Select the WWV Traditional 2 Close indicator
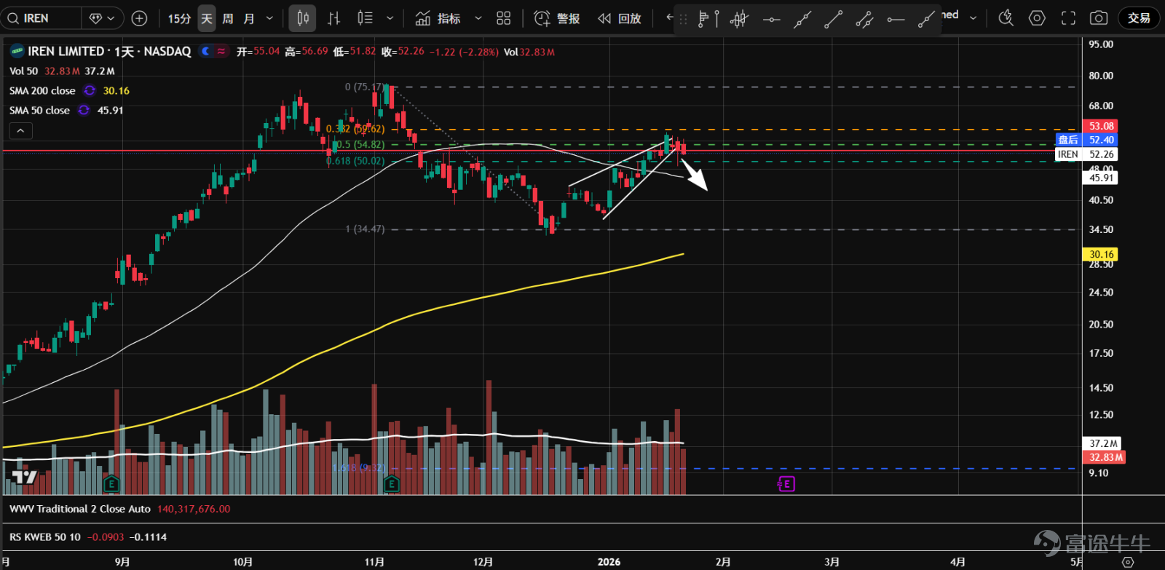Screen dimensions: 1165x570 [x=80, y=510]
